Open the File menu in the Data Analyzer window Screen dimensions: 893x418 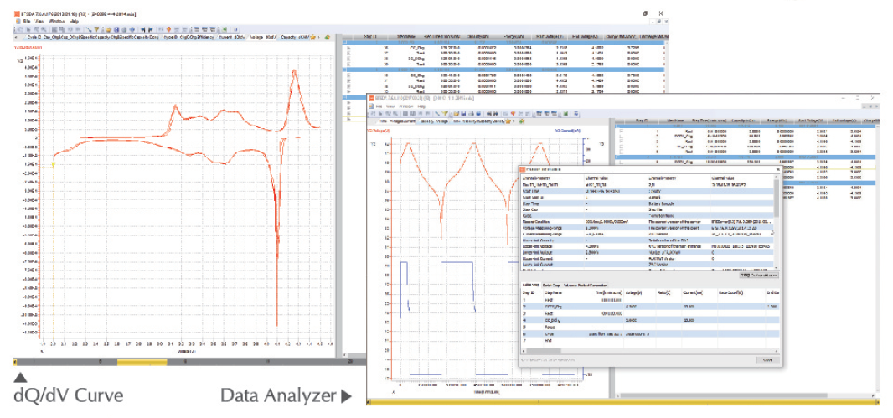tap(379, 106)
